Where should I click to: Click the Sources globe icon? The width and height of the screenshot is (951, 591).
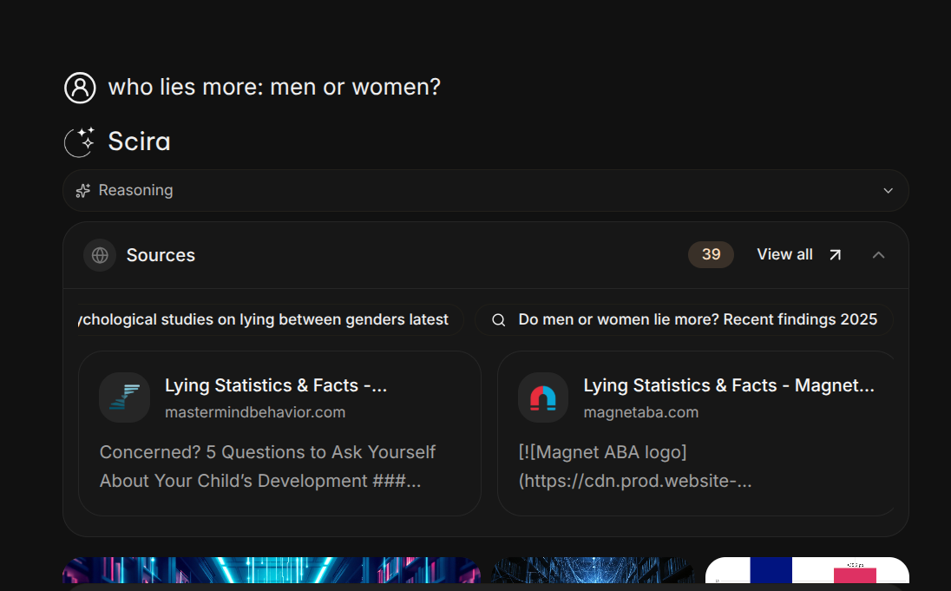(100, 255)
